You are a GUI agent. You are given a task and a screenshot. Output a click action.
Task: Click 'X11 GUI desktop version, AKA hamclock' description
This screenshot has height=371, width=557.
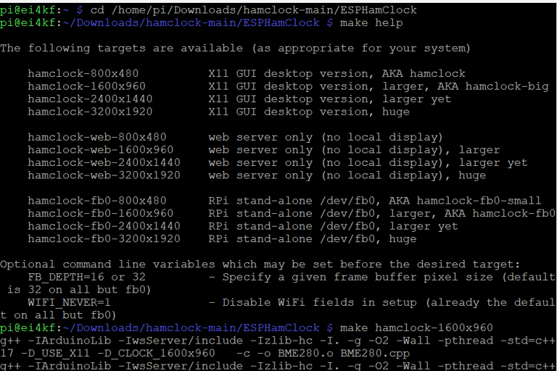(337, 74)
